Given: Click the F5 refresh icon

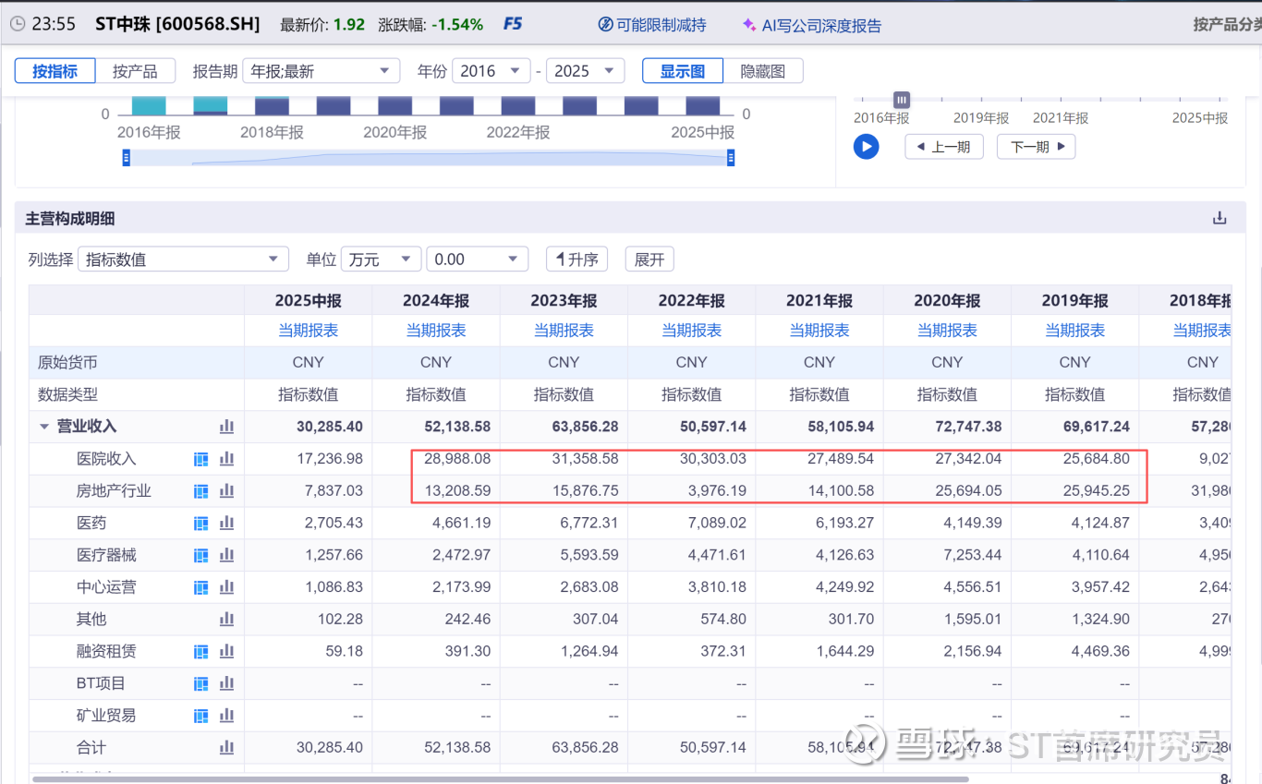Looking at the screenshot, I should [513, 24].
